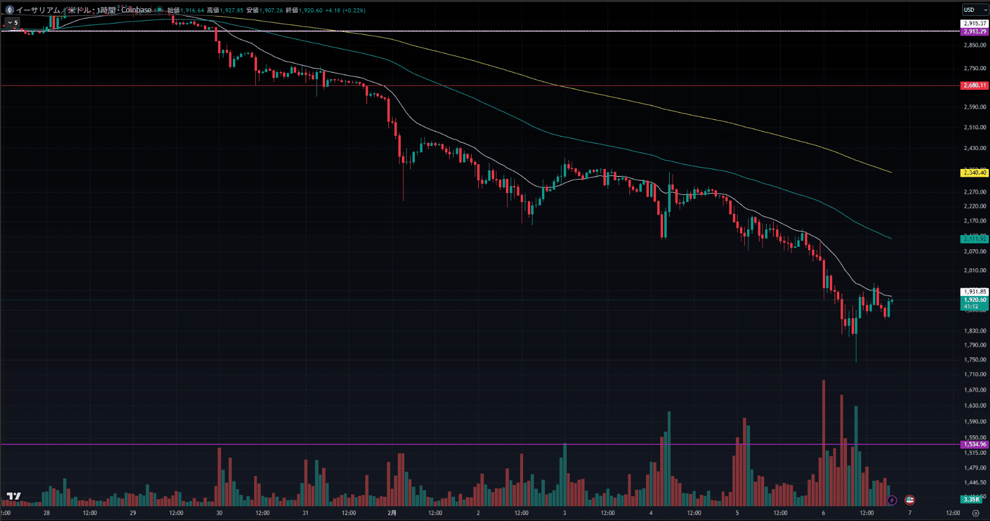The image size is (990, 521).
Task: Click the purple 2,913.29 price label
Action: [975, 31]
